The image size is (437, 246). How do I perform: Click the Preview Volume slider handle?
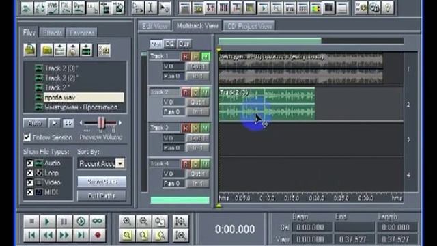pyautogui.click(x=101, y=123)
